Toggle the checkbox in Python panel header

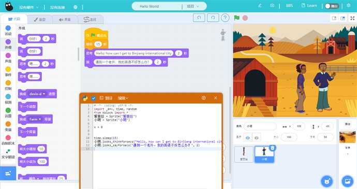point(93,98)
